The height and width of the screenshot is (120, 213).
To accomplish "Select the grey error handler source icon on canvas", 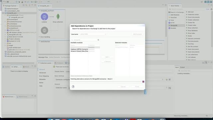I will (x=44, y=30).
